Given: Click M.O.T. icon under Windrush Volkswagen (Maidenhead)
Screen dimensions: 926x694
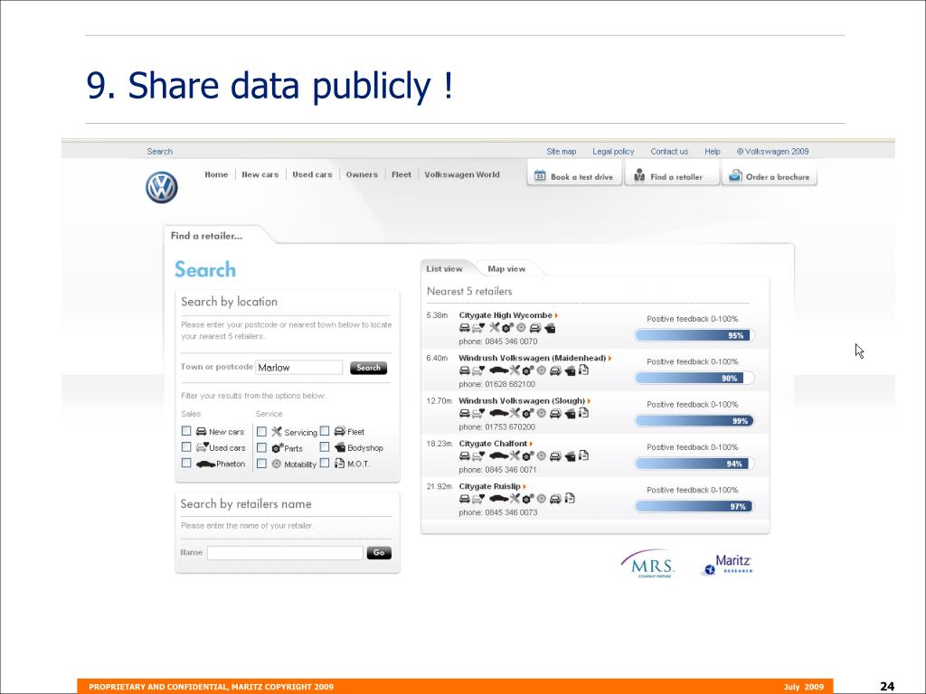Looking at the screenshot, I should [583, 370].
